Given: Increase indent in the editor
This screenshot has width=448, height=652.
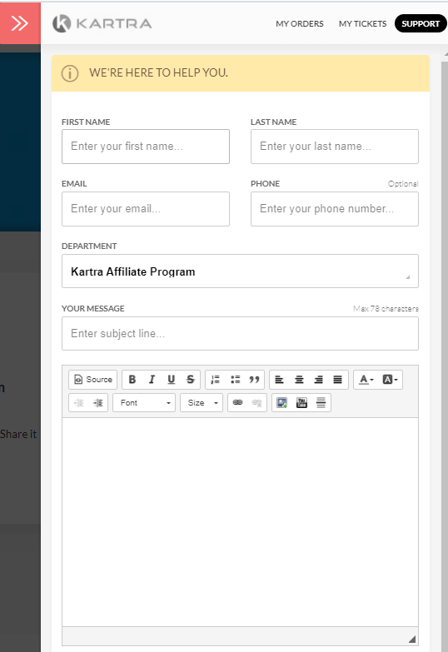Looking at the screenshot, I should (x=98, y=402).
